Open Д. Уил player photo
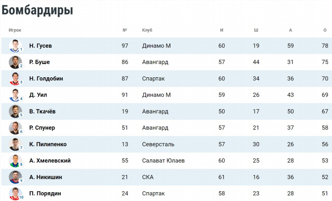This screenshot has width=332, height=201. click(15, 95)
